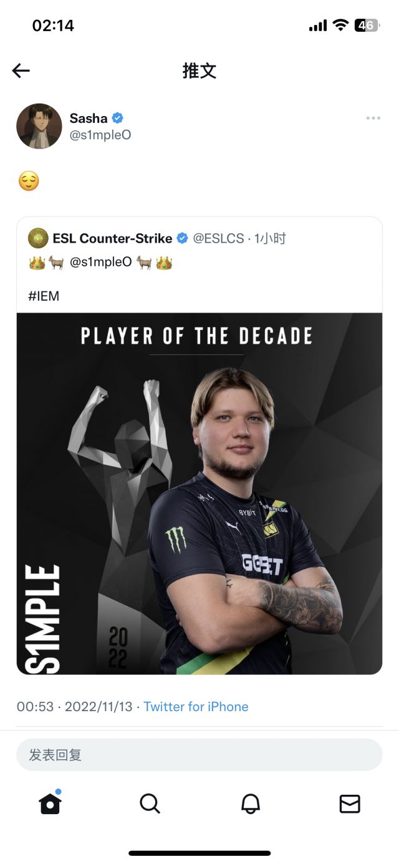399x864 pixels.
Task: Tap the 发表回复 reply input field
Action: tap(199, 754)
